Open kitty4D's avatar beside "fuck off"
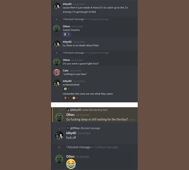This screenshot has height=170, width=189. point(59,135)
